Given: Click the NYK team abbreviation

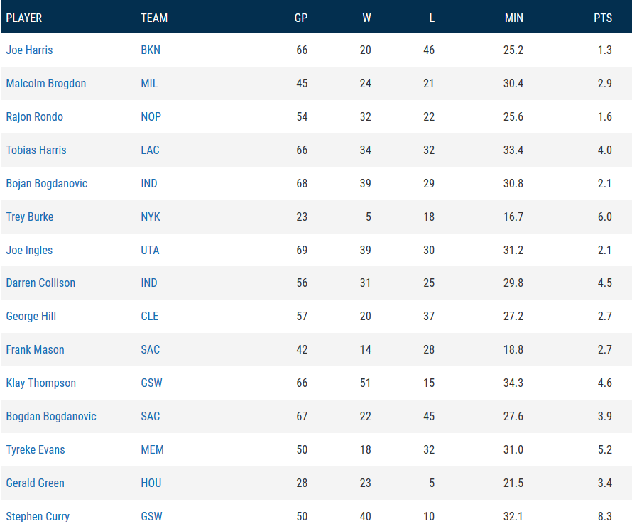Looking at the screenshot, I should 151,217.
